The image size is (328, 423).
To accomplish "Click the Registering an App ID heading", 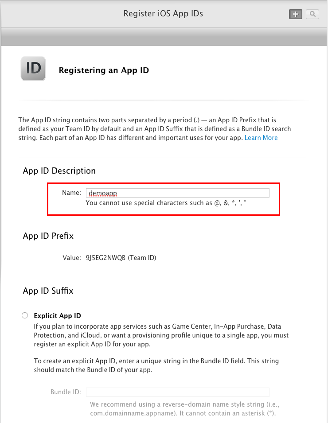I will pos(104,70).
